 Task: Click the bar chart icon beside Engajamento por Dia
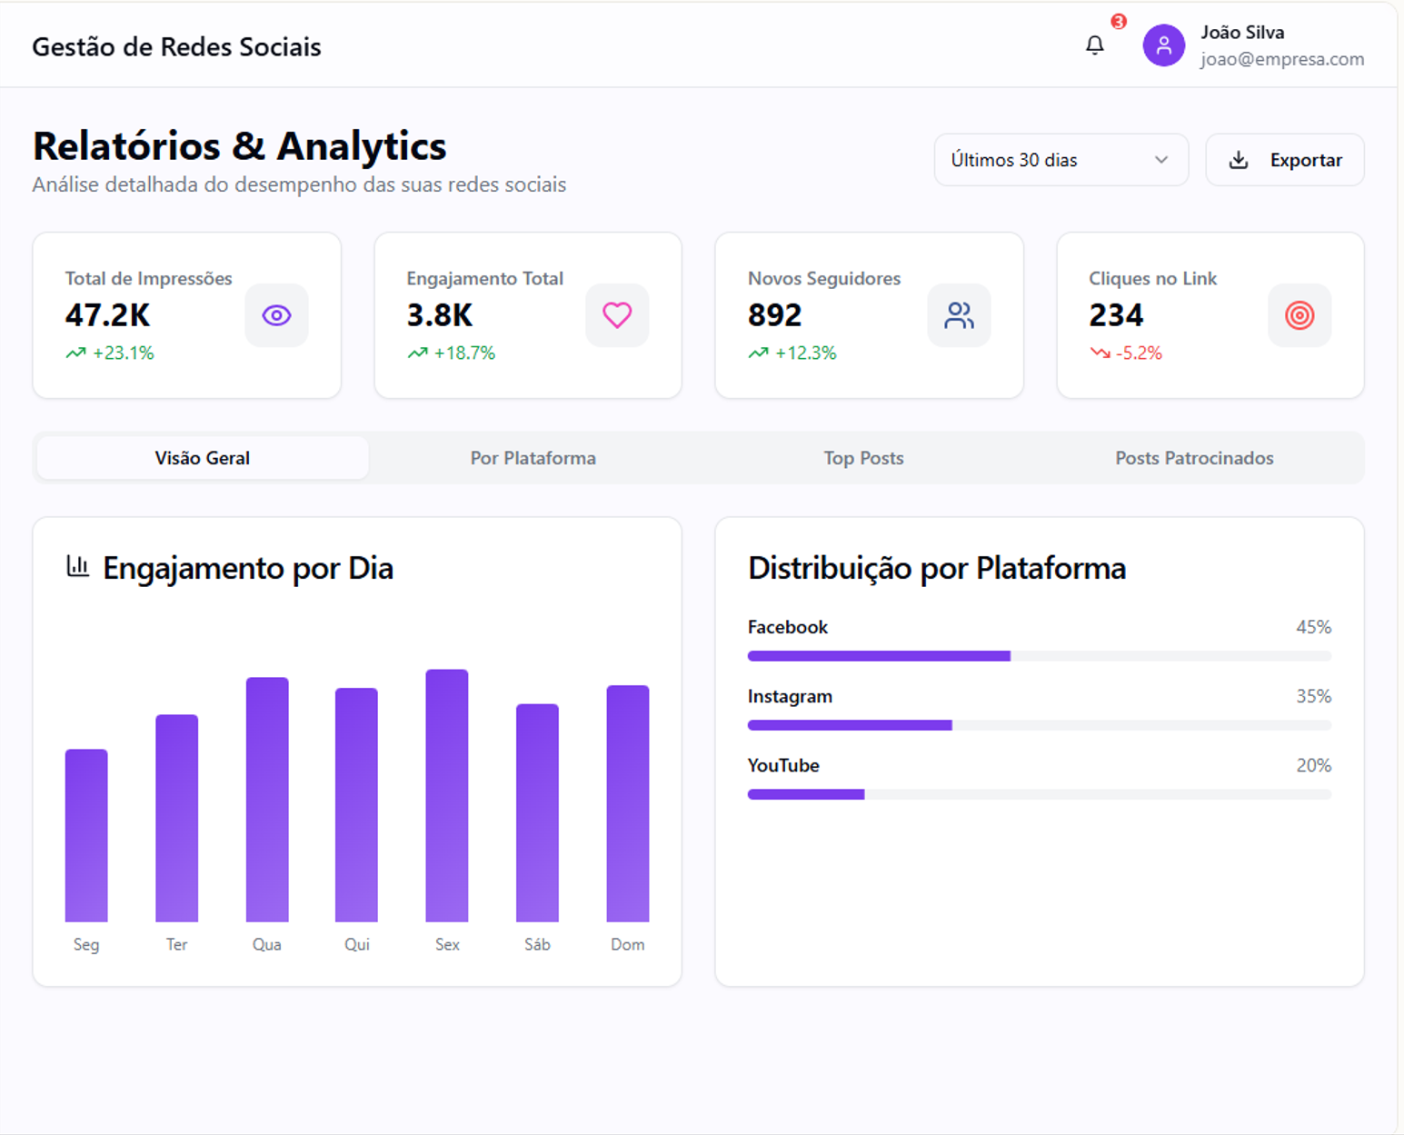click(x=78, y=567)
